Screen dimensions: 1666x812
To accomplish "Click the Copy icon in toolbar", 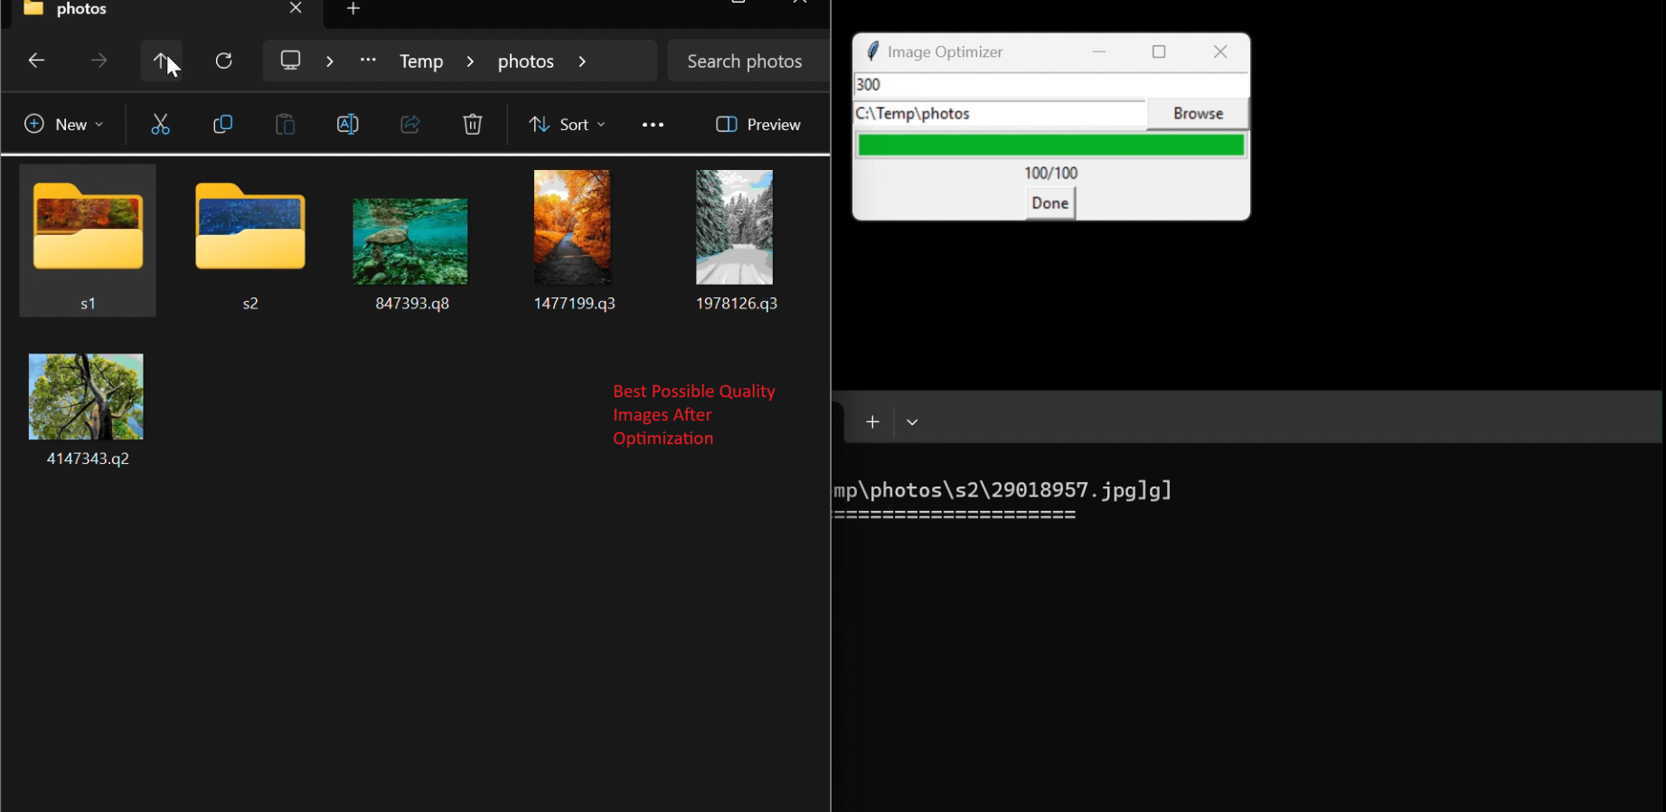I will [222, 124].
